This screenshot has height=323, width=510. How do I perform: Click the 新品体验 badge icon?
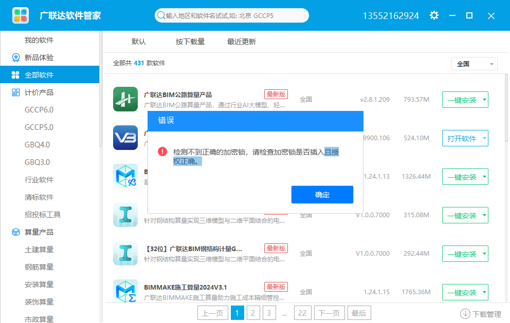coord(15,58)
